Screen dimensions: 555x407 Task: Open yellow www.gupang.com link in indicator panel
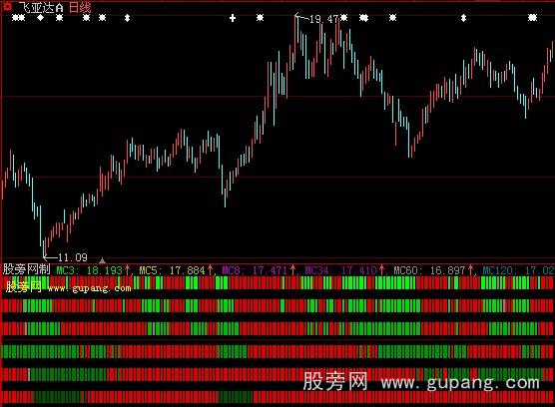89,288
